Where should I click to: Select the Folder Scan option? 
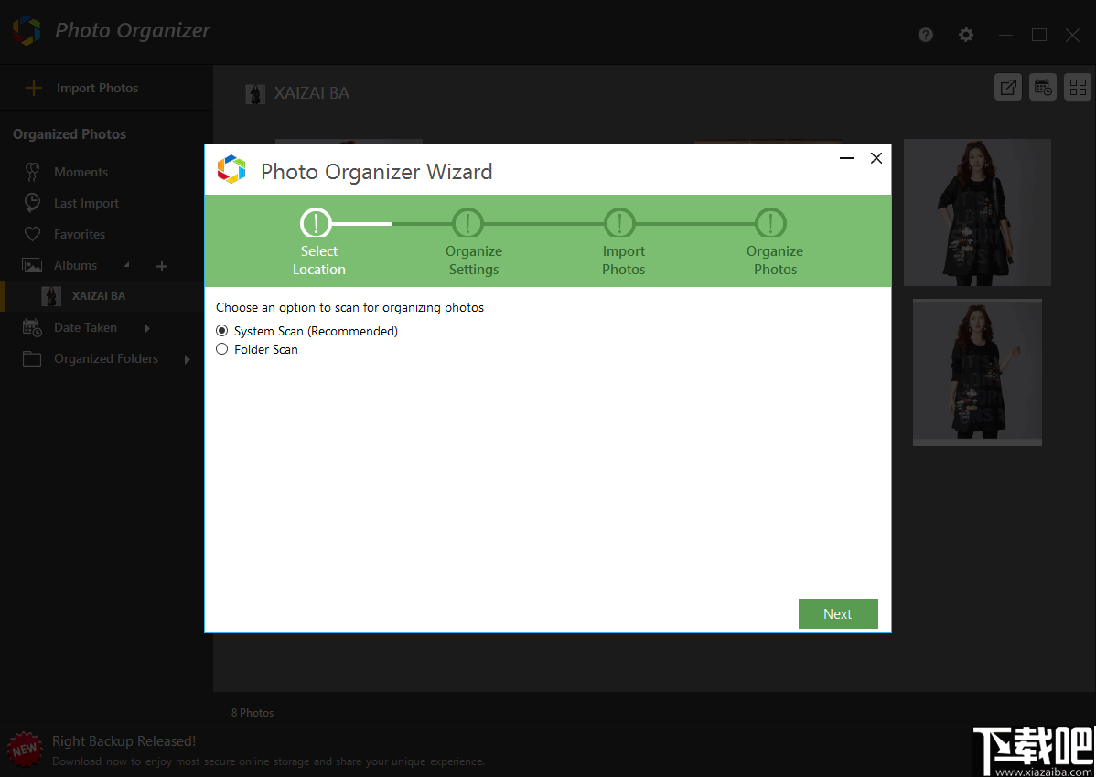point(221,349)
